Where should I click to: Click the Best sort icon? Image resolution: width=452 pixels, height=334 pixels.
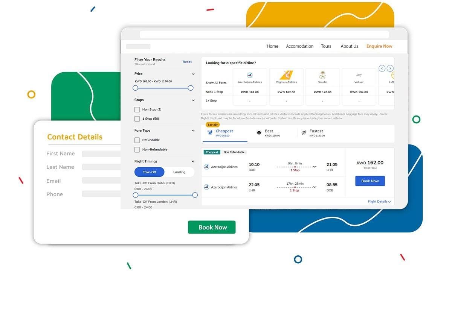[x=259, y=132]
